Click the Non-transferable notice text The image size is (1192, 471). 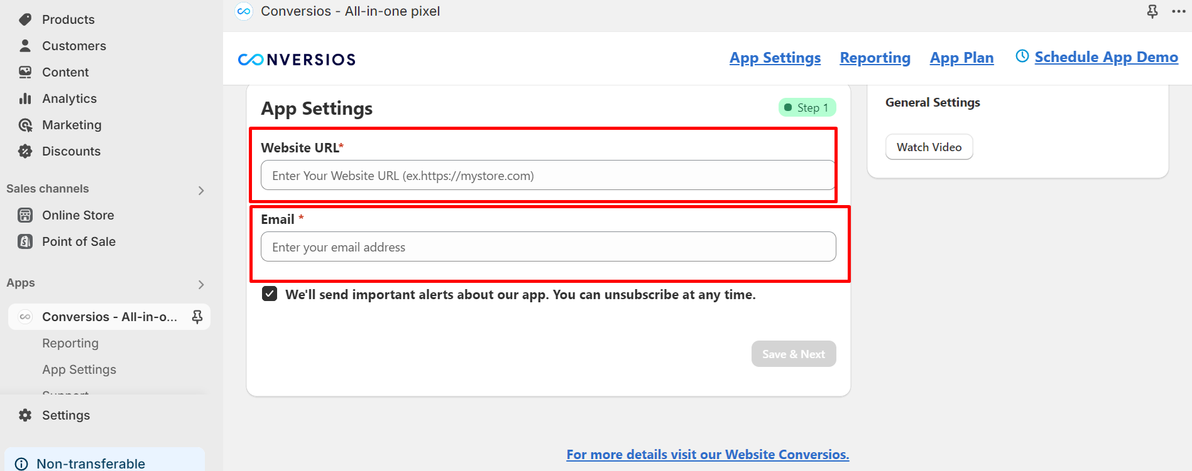(91, 463)
